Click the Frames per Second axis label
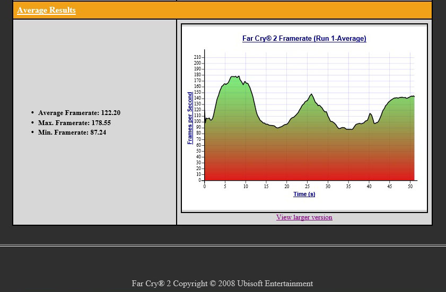This screenshot has width=446, height=292. click(190, 118)
